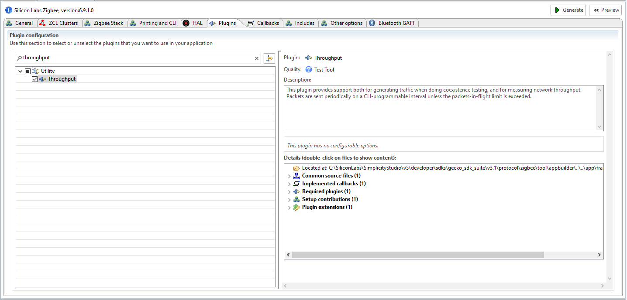Click the details list horizontal scrollbar thumb
The image size is (627, 300).
pyautogui.click(x=418, y=255)
